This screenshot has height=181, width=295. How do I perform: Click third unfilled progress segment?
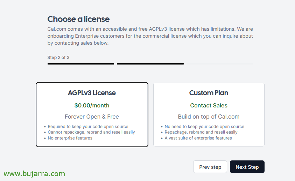[220, 64]
